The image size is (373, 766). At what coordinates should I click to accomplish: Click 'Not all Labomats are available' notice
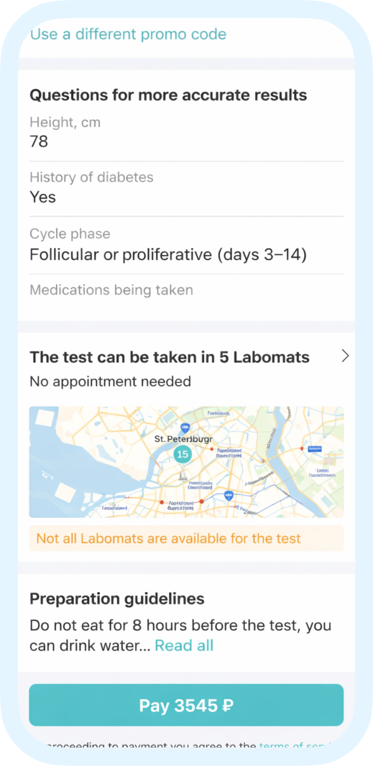point(186,538)
